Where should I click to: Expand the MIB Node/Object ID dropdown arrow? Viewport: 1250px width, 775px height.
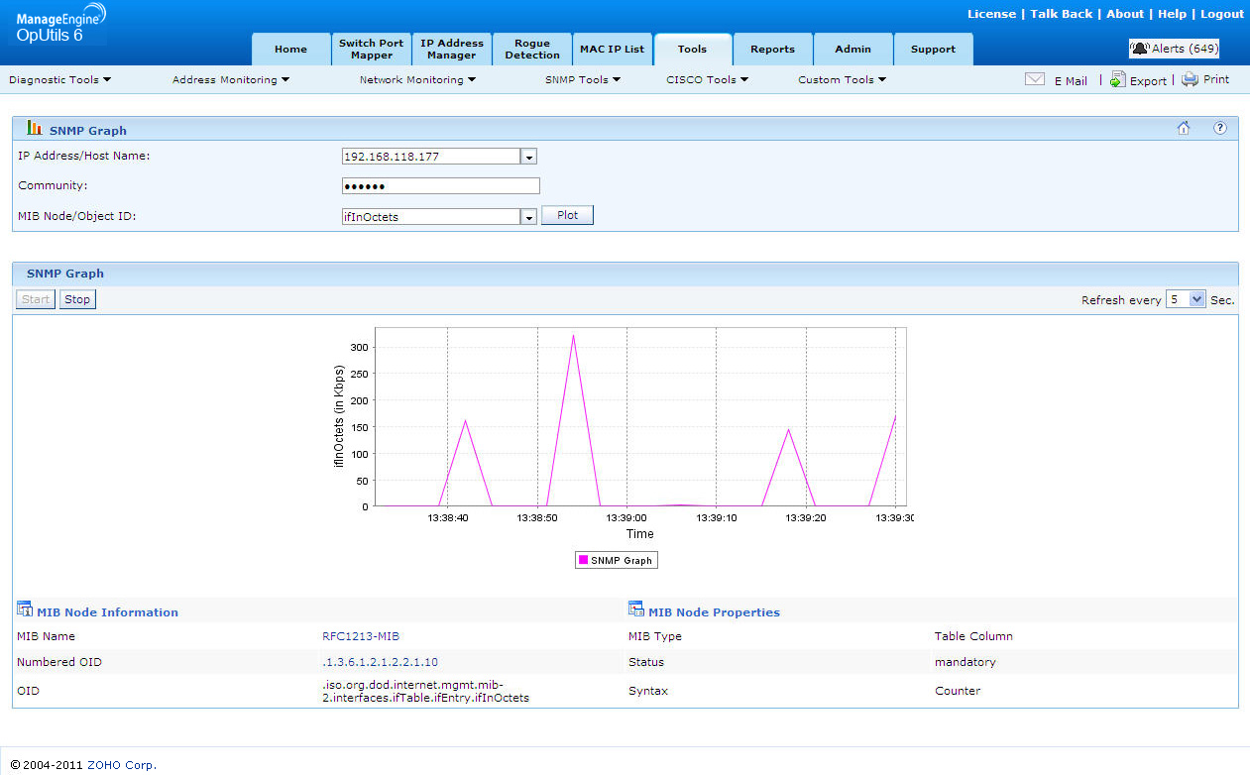pos(529,217)
